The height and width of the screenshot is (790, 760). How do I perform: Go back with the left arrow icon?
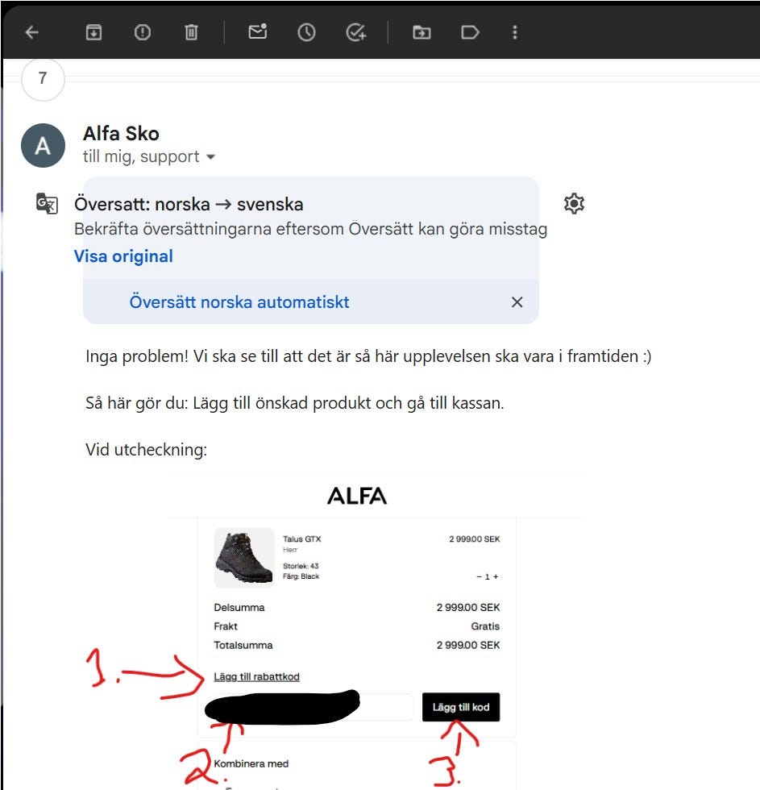[32, 33]
